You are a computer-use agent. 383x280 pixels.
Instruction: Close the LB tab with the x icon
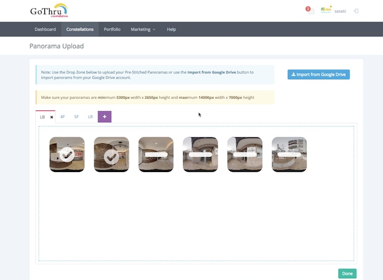tap(51, 118)
